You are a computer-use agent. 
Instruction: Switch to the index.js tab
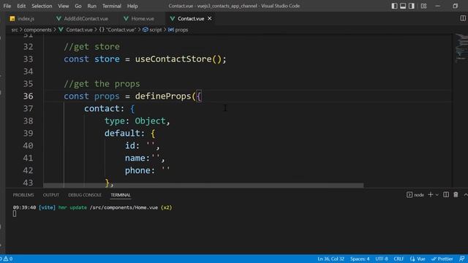click(x=26, y=18)
